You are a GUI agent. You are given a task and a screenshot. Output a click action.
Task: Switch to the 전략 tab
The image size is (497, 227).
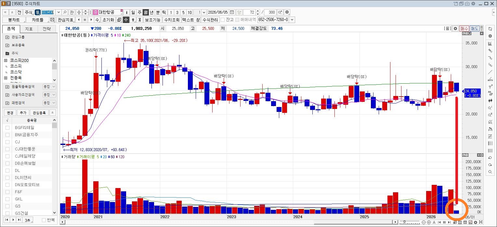point(47,29)
